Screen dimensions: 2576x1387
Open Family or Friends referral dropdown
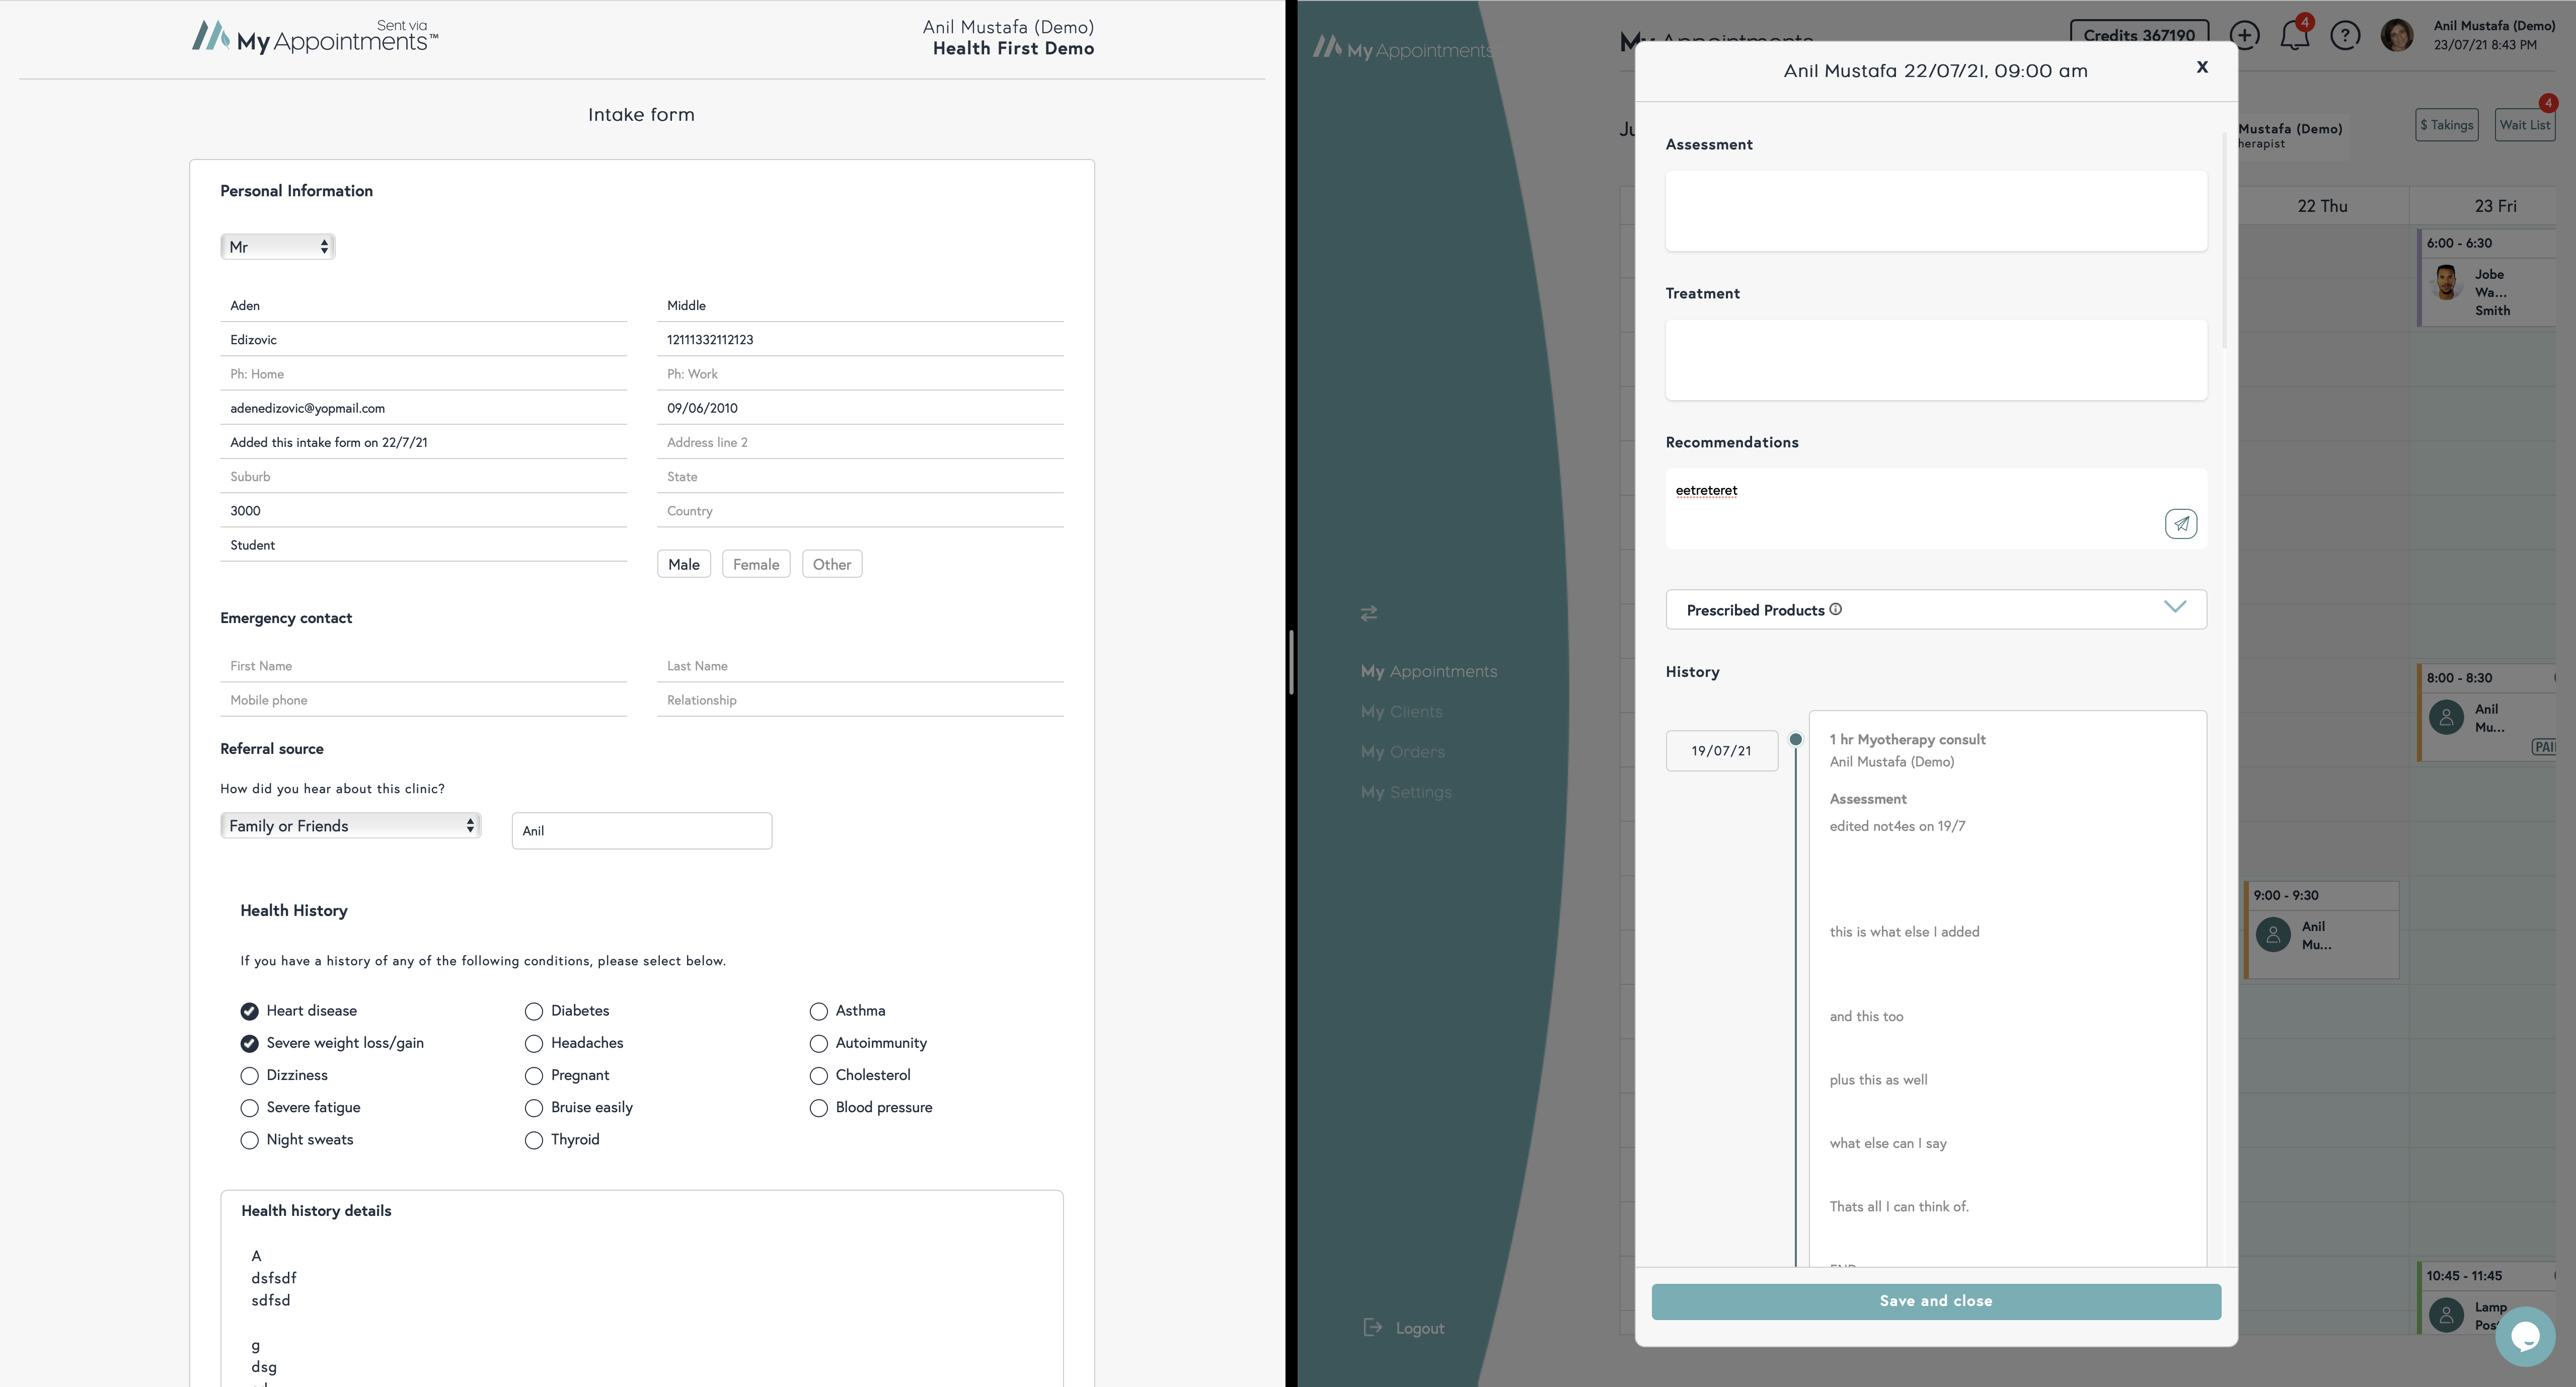pyautogui.click(x=350, y=826)
